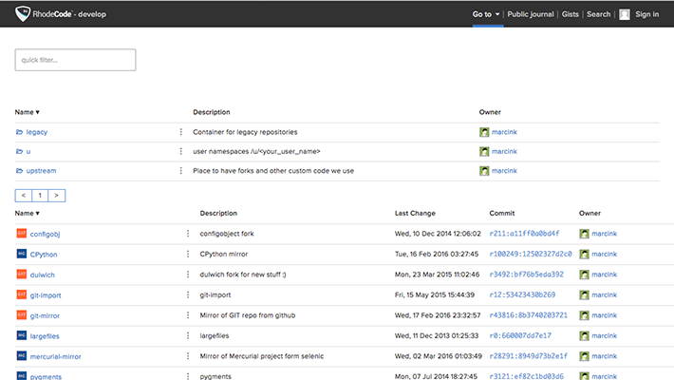Open the Go to dropdown menu
This screenshot has width=674, height=380.
pos(486,14)
